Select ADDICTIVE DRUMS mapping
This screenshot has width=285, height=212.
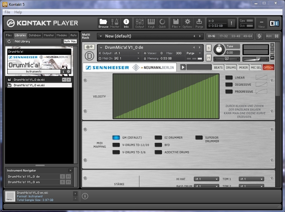coord(158,152)
